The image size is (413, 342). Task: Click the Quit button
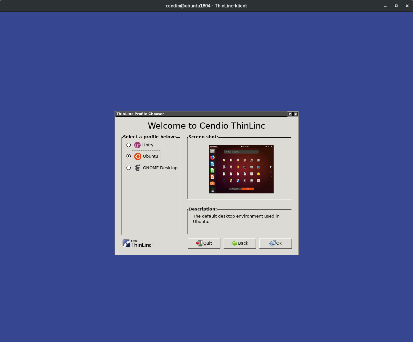[204, 243]
